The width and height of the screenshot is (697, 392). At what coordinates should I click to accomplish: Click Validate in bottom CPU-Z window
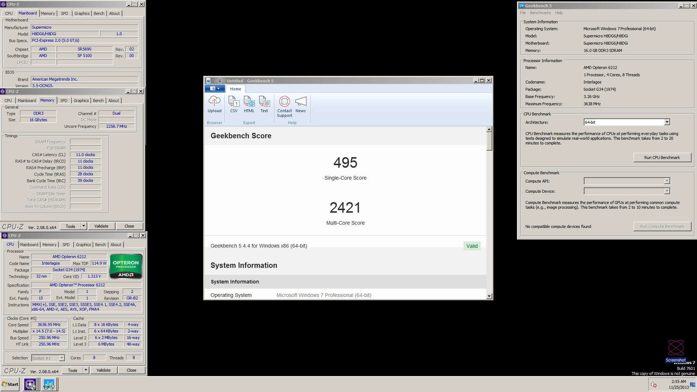click(103, 370)
